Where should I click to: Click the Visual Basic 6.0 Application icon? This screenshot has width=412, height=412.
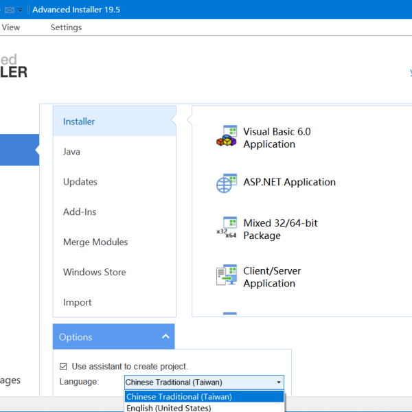click(227, 136)
